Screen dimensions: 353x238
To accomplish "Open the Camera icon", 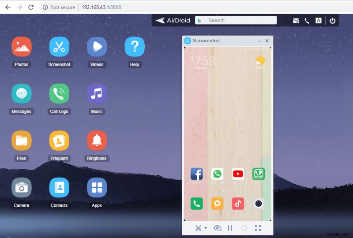I will pyautogui.click(x=21, y=188).
